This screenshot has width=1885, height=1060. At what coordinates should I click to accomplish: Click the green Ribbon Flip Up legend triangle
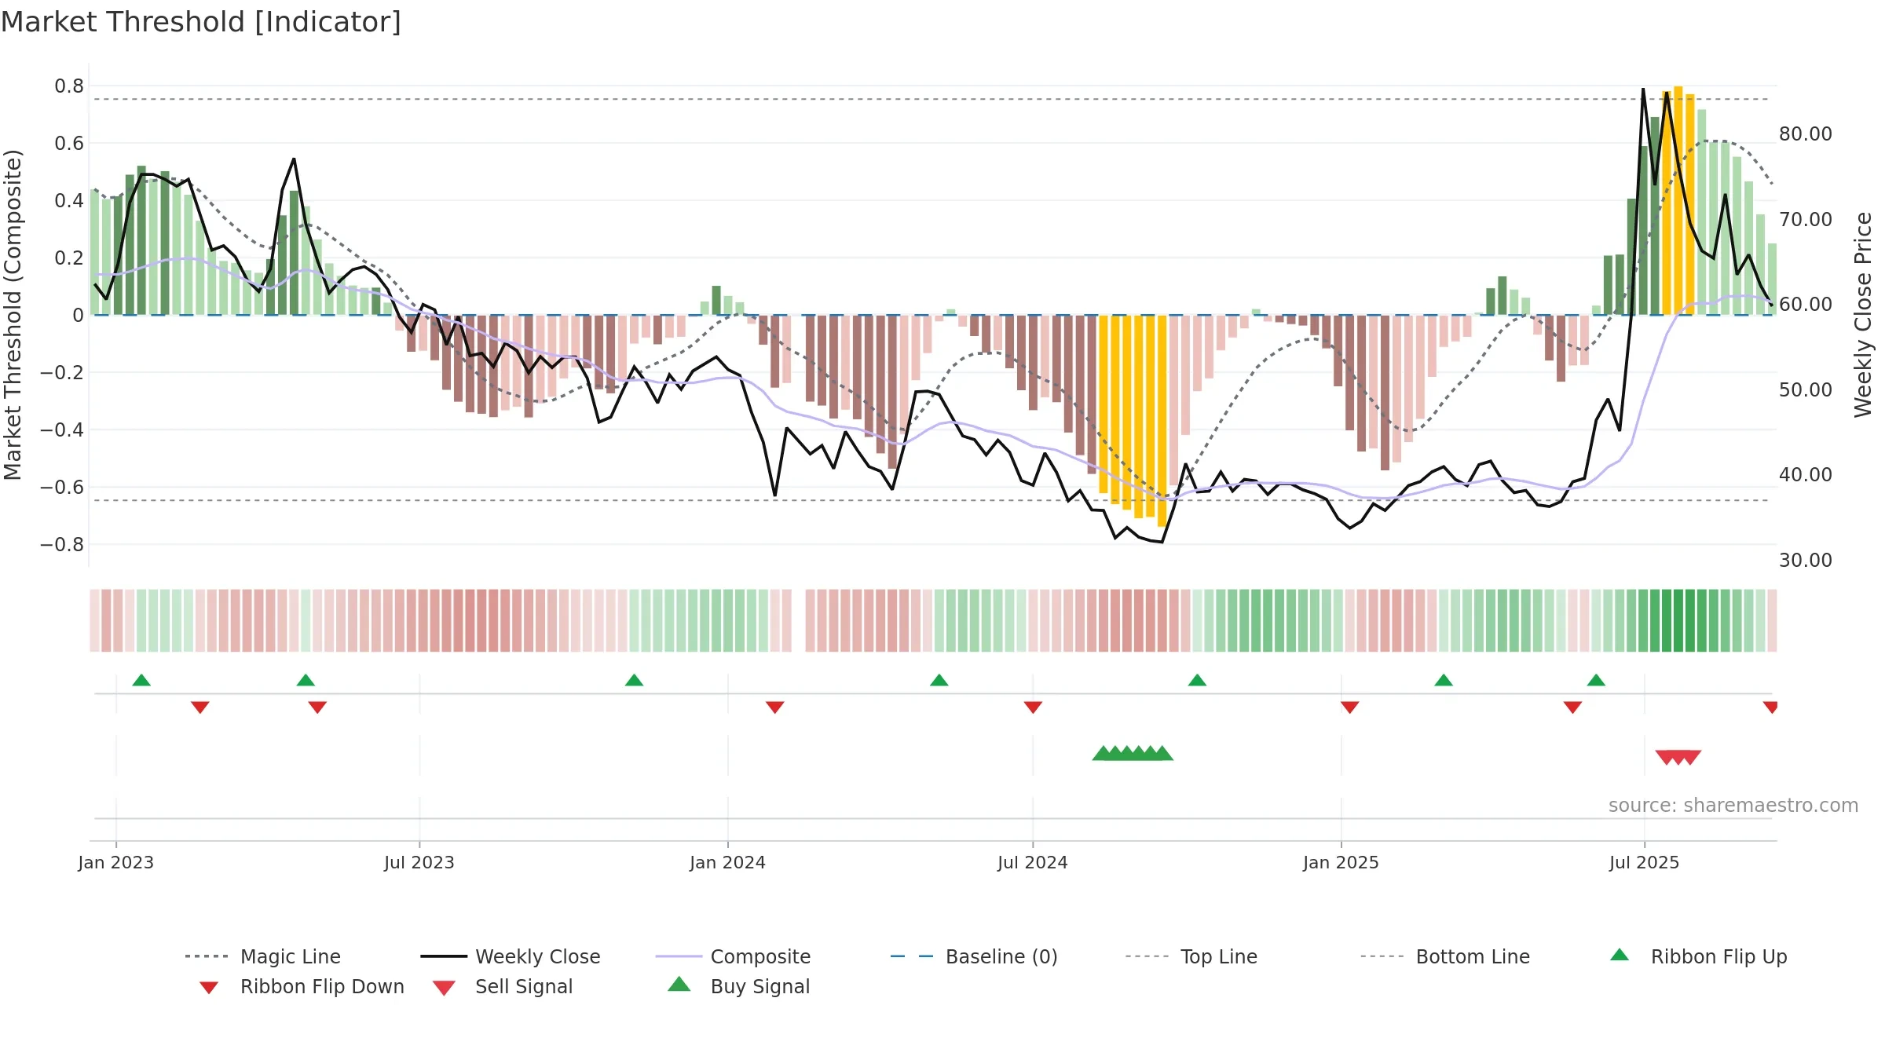[x=1620, y=955]
